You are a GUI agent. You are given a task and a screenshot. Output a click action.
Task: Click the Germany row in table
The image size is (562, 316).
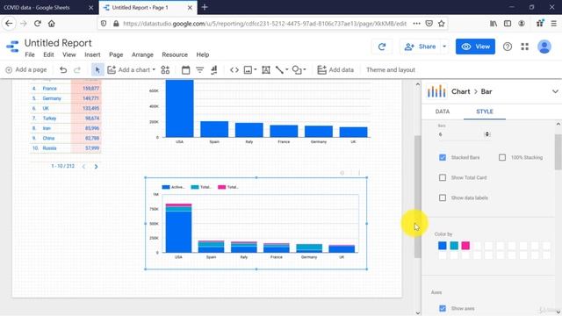click(66, 98)
